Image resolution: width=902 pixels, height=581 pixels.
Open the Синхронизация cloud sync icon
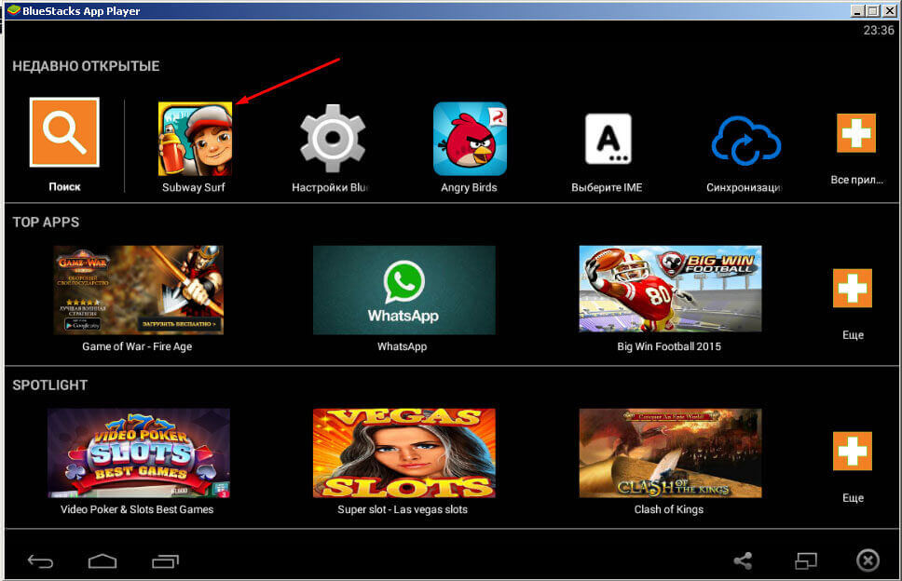pos(746,141)
